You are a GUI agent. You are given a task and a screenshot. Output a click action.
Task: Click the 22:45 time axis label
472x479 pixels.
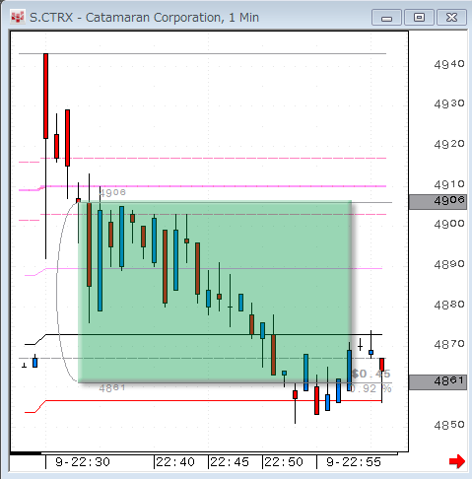pyautogui.click(x=230, y=462)
